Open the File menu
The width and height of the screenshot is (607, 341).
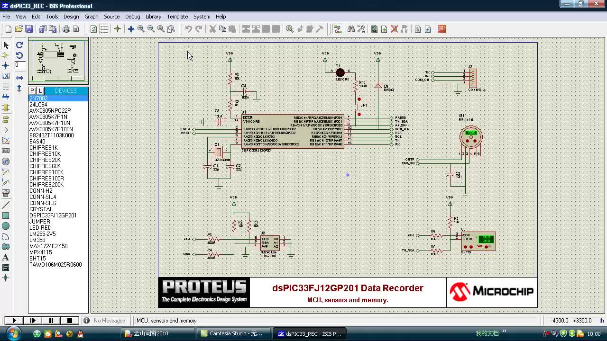click(6, 17)
